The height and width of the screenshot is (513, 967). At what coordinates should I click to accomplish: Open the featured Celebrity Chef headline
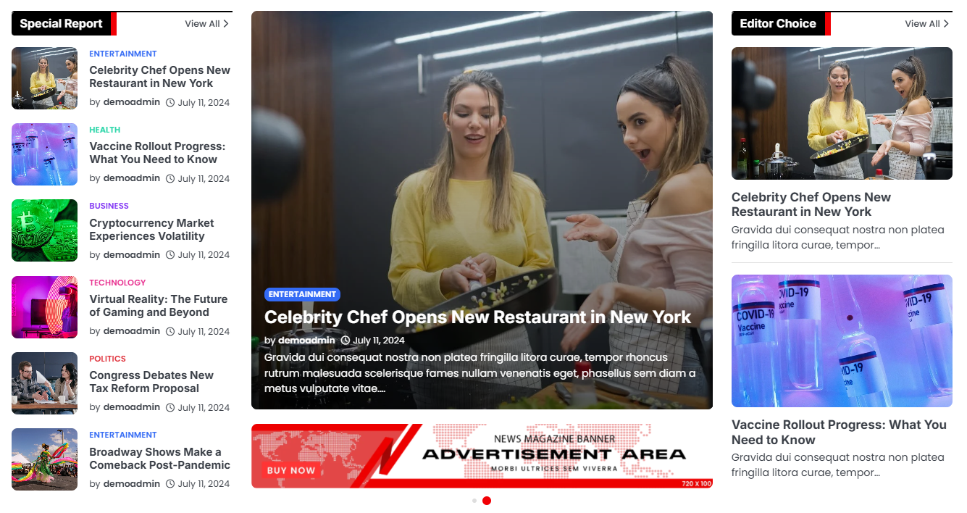click(478, 317)
